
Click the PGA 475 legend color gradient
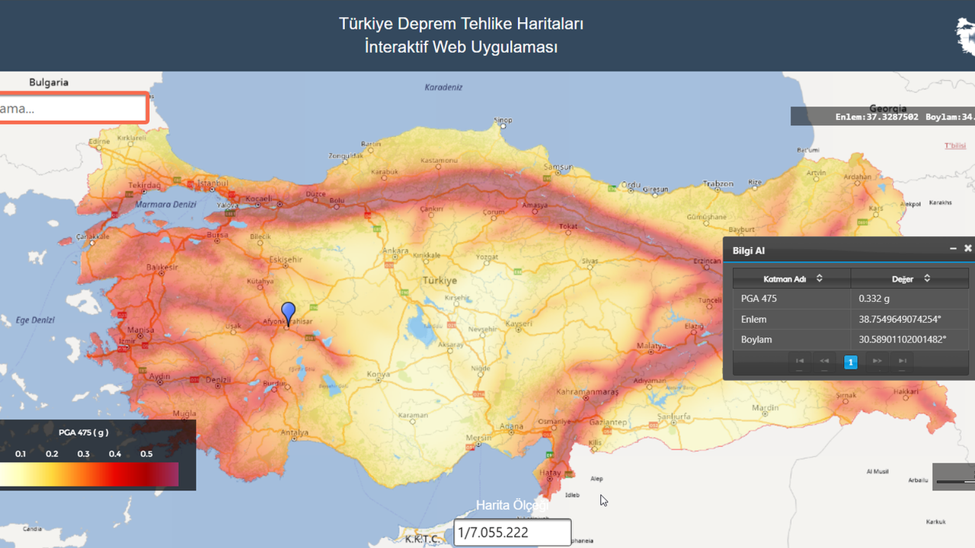tap(89, 474)
